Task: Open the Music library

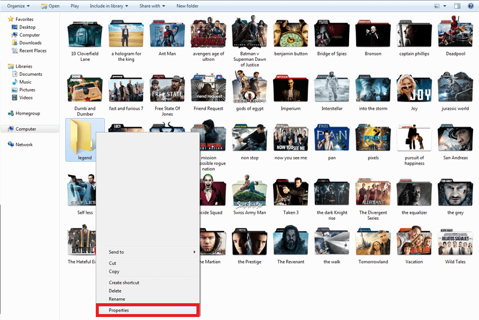Action: [x=22, y=82]
